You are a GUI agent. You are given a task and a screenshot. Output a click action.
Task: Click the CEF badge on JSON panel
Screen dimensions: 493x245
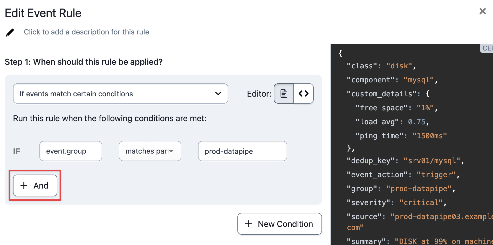(487, 48)
